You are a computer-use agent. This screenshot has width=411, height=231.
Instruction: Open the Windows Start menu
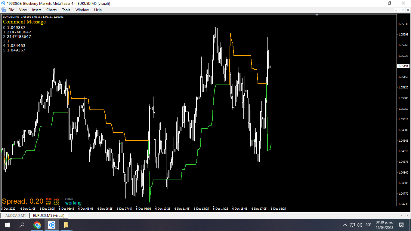tap(7, 225)
